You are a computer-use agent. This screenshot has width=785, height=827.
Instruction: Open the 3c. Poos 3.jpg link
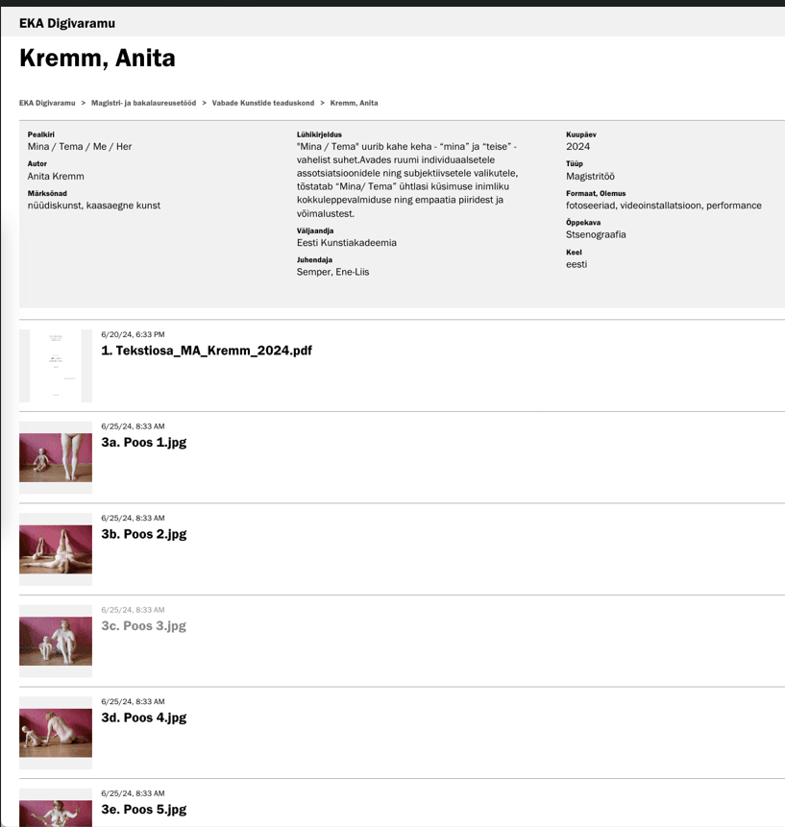tap(143, 626)
